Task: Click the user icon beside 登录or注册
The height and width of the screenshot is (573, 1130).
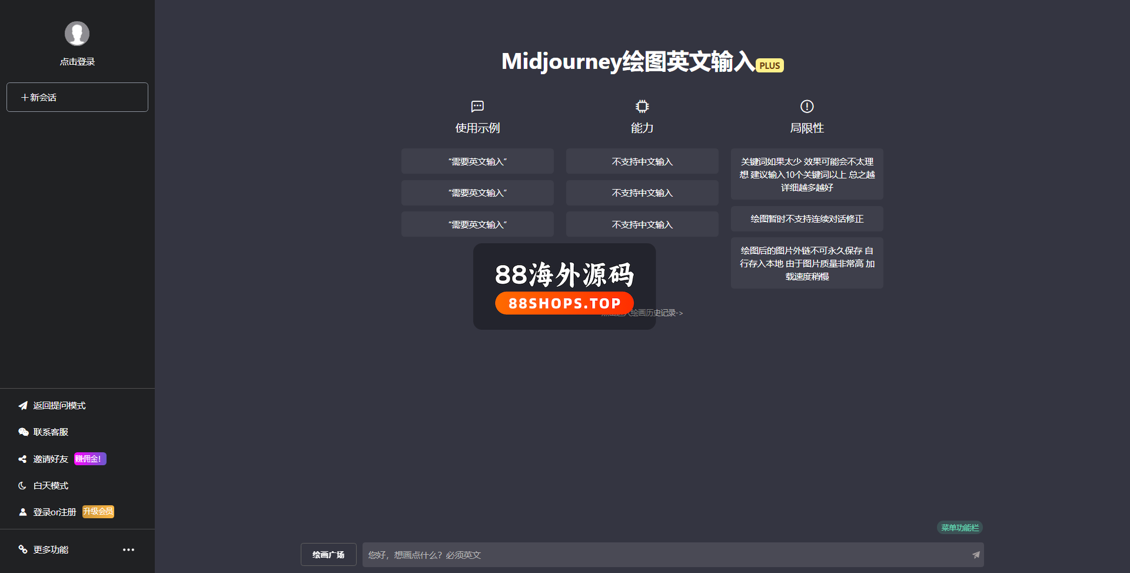Action: tap(23, 512)
